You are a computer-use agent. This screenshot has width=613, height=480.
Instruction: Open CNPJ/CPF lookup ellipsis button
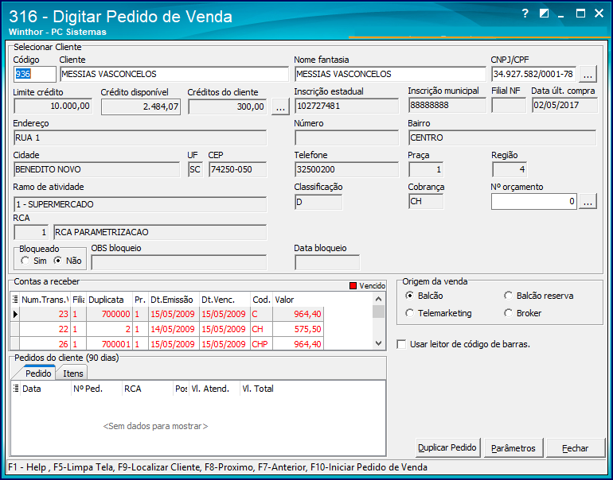588,74
